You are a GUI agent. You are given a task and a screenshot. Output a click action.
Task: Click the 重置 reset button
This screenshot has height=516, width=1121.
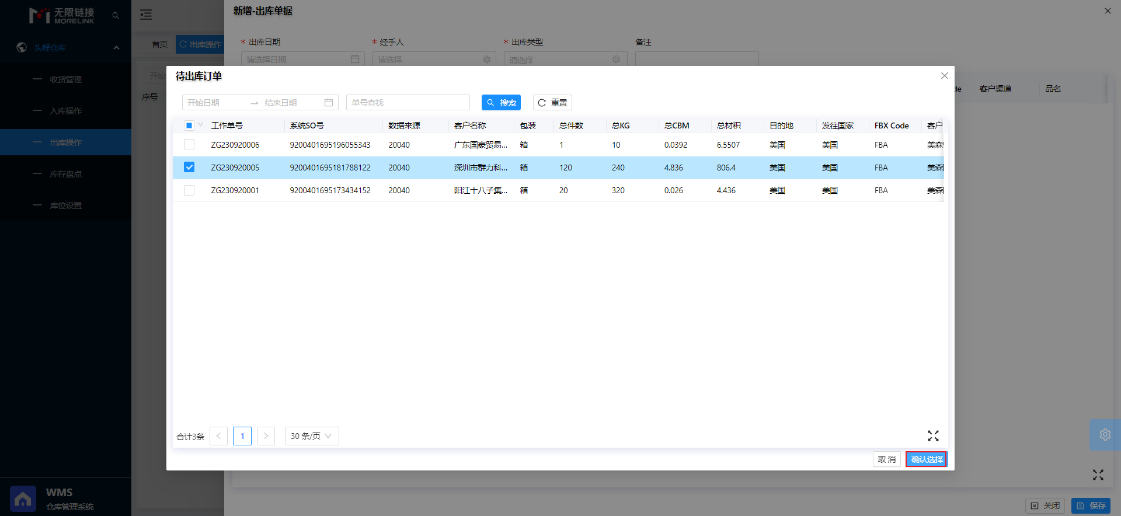click(x=552, y=103)
